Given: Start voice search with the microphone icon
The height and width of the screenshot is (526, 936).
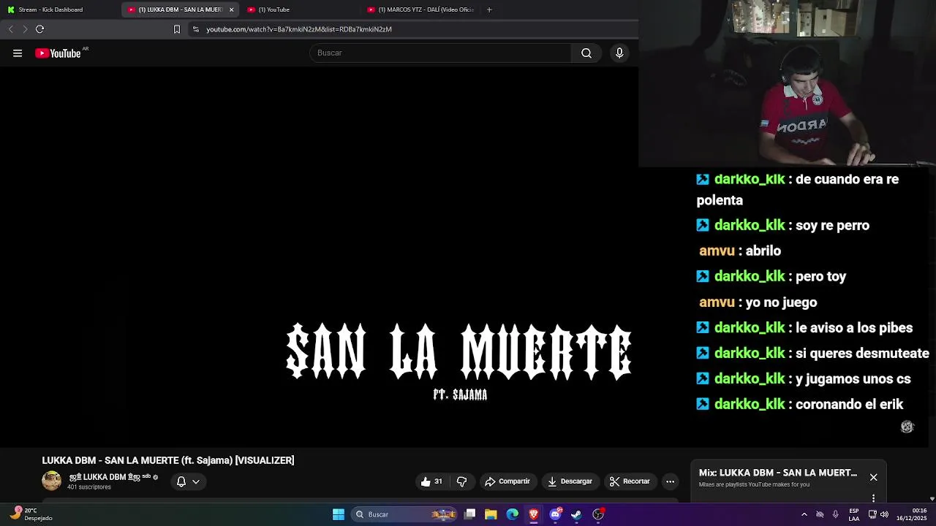Looking at the screenshot, I should pos(619,53).
